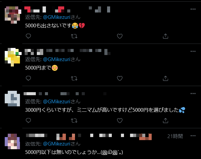The image size is (201, 159).
Task: Open more options for the '3000円くらいですが' tweet
Action: click(193, 94)
